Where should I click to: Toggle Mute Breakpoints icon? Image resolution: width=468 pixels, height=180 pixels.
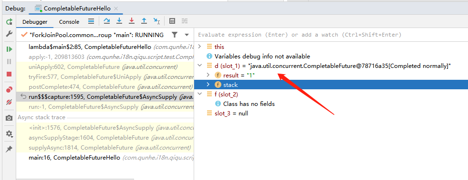click(9, 102)
